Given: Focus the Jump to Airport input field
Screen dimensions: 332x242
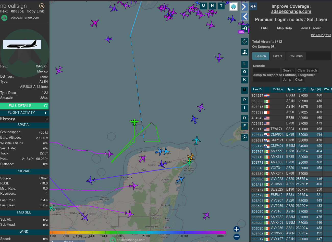Looking at the screenshot, I should pyautogui.click(x=266, y=80).
